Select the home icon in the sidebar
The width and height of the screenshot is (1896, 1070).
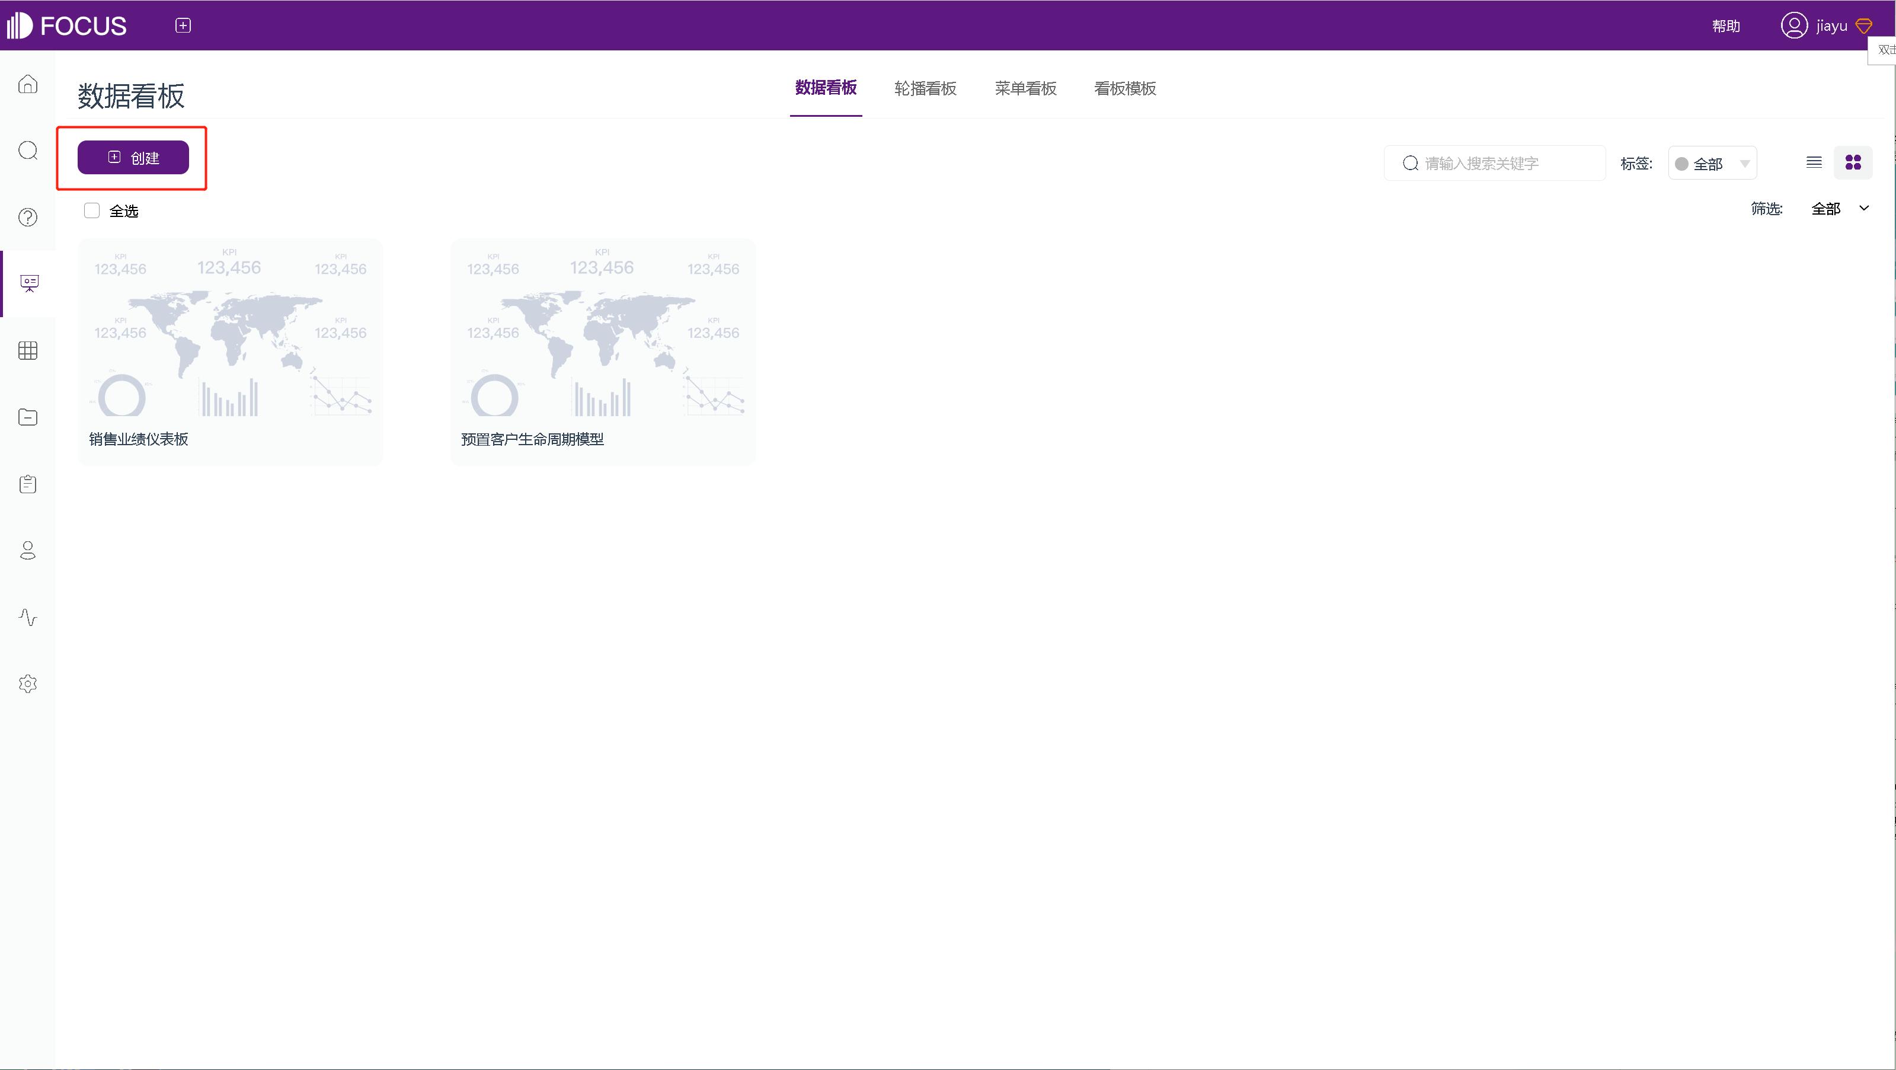tap(27, 84)
